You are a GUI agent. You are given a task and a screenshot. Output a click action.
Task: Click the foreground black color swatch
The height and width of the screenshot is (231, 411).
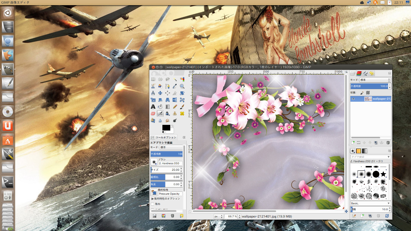[166, 128]
